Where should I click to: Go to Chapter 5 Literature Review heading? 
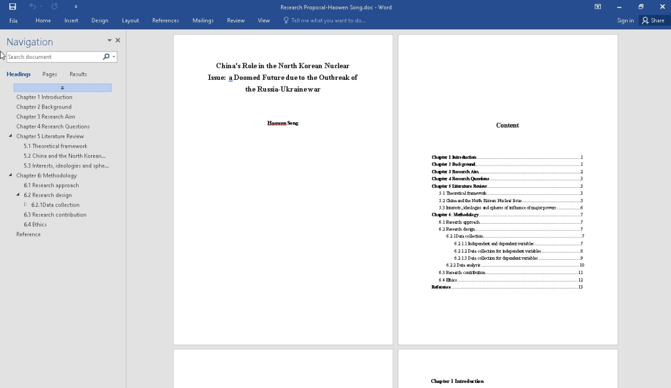point(50,136)
